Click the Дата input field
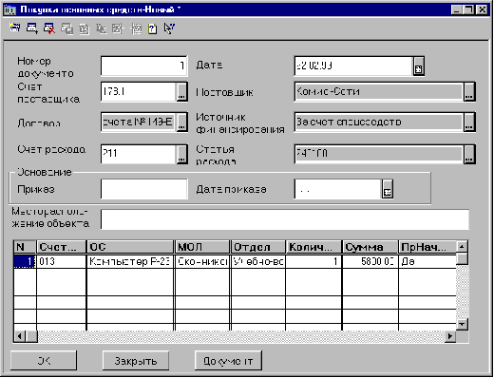The height and width of the screenshot is (378, 494). 353,66
